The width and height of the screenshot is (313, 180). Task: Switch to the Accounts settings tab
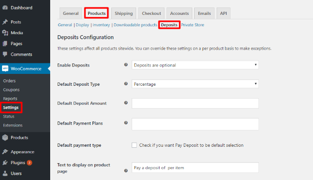pos(179,13)
